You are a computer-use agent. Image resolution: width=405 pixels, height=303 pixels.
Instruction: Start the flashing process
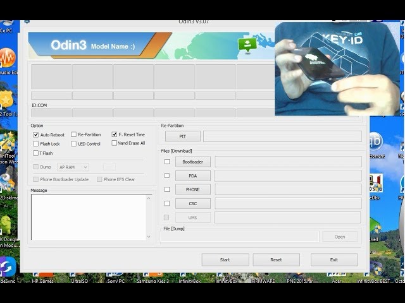click(225, 259)
